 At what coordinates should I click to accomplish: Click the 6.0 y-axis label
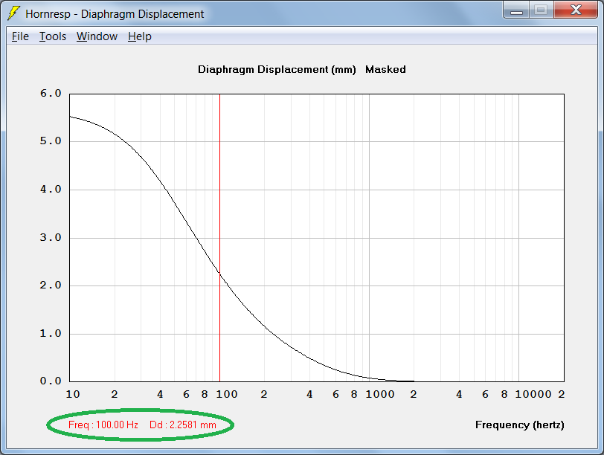51,93
